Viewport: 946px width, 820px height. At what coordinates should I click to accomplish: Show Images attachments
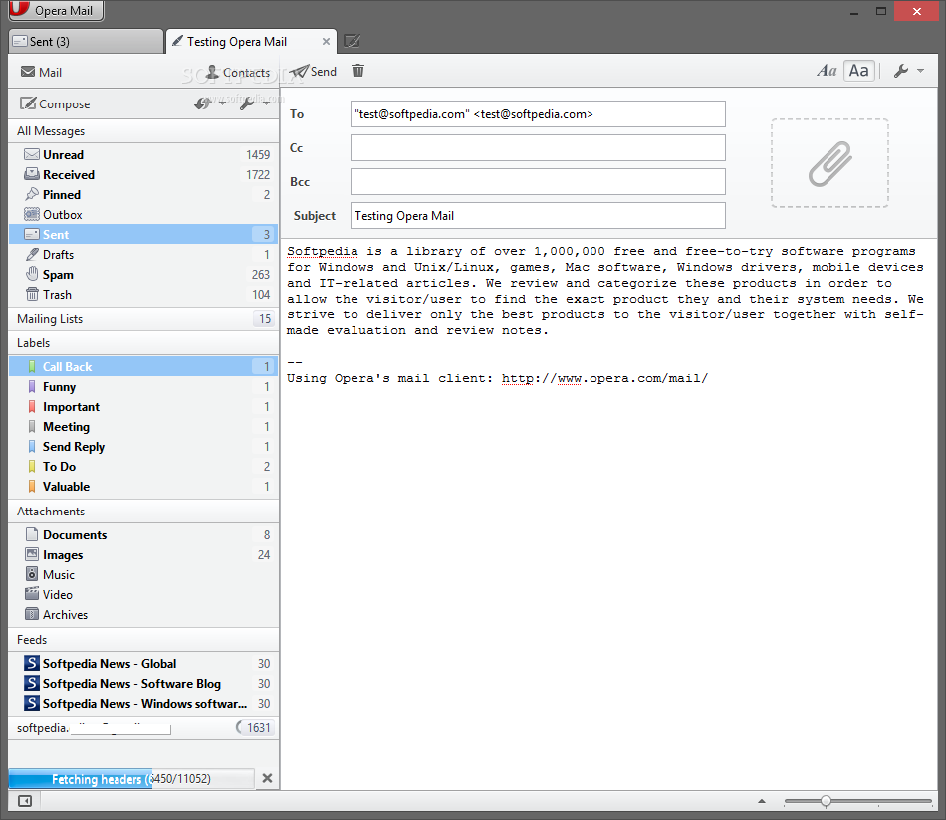143,554
